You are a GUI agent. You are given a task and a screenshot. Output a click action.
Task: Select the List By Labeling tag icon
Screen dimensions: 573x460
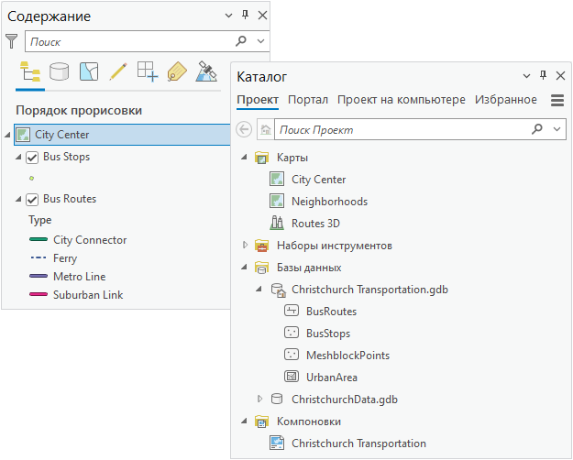[x=177, y=71]
